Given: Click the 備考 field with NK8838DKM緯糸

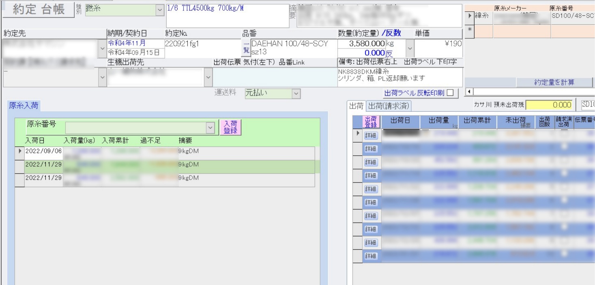Looking at the screenshot, I should pos(400,77).
